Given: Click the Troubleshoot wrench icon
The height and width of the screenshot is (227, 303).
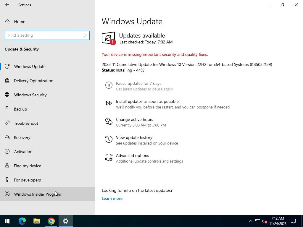Looking at the screenshot, I should (7, 123).
